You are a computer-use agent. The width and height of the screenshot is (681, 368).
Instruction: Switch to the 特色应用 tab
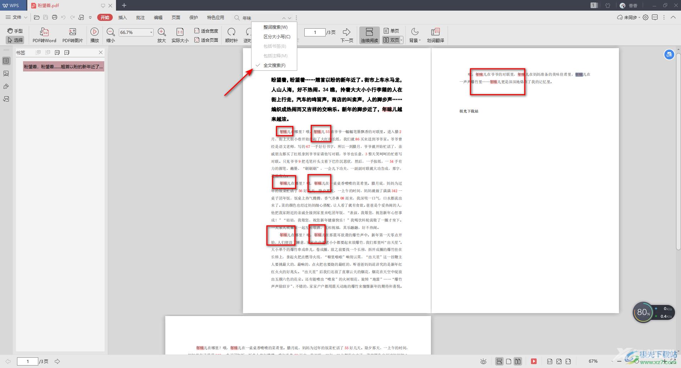(216, 17)
